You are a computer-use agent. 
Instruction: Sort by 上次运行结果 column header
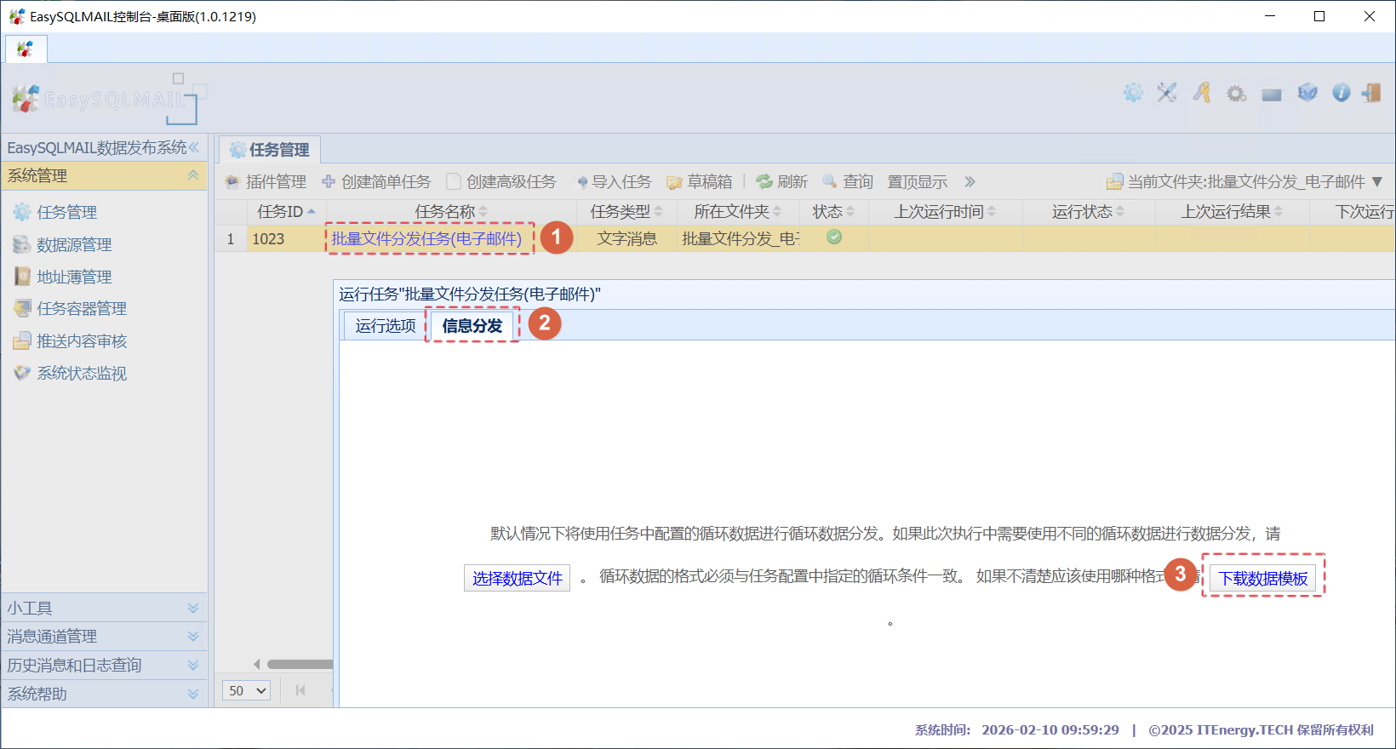pyautogui.click(x=1232, y=211)
